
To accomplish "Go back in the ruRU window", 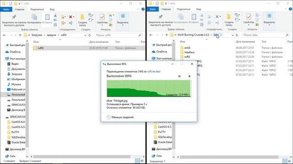I will click(5, 35).
